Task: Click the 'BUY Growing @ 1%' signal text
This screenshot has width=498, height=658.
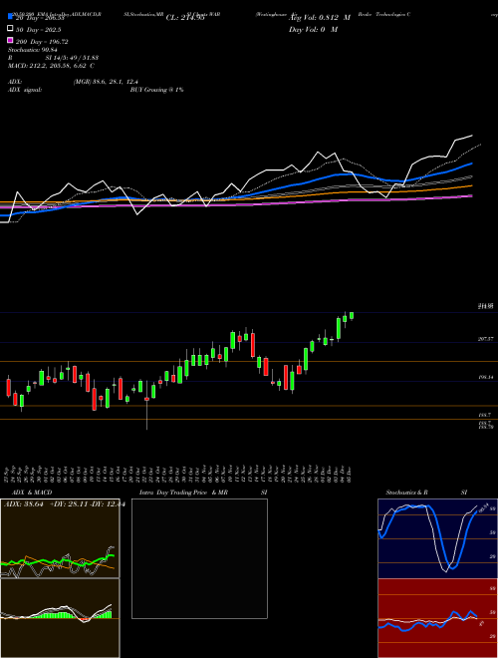Action: click(x=156, y=90)
